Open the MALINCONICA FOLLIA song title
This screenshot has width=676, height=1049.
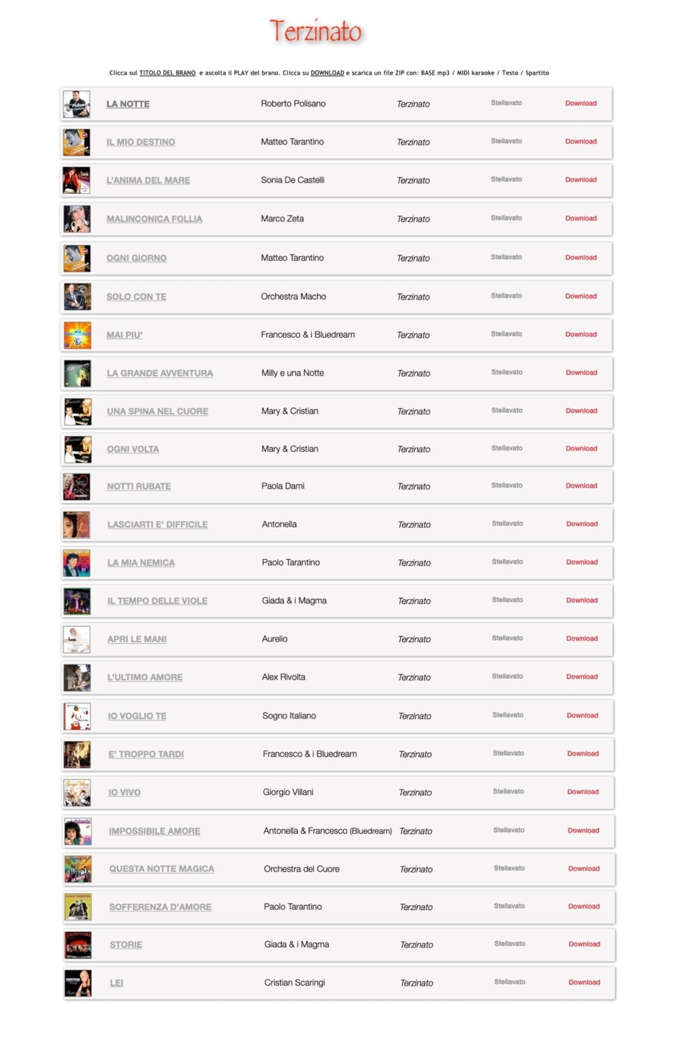coord(154,219)
